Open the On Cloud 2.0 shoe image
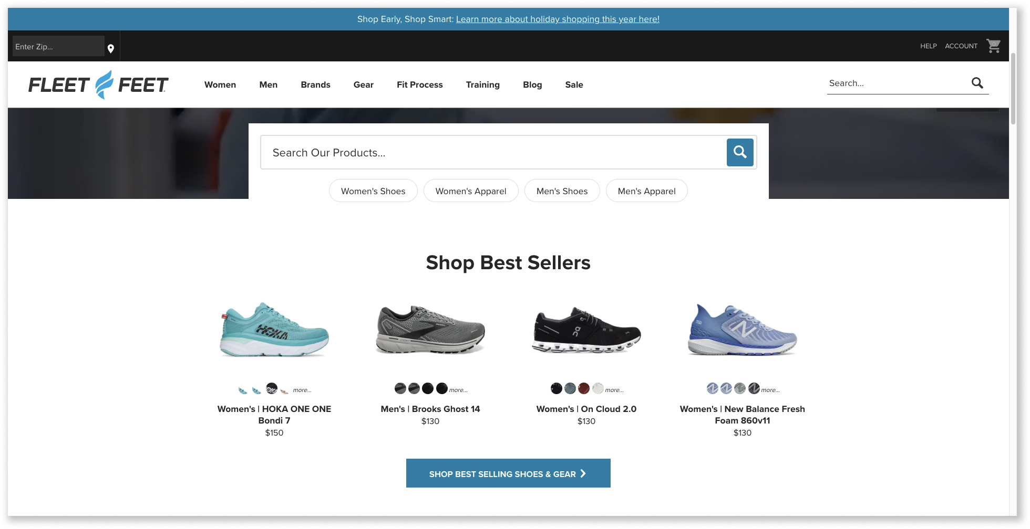 click(586, 330)
